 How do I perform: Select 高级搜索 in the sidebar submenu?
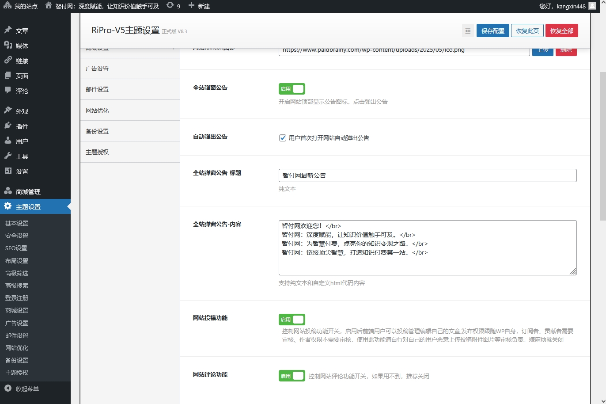17,286
